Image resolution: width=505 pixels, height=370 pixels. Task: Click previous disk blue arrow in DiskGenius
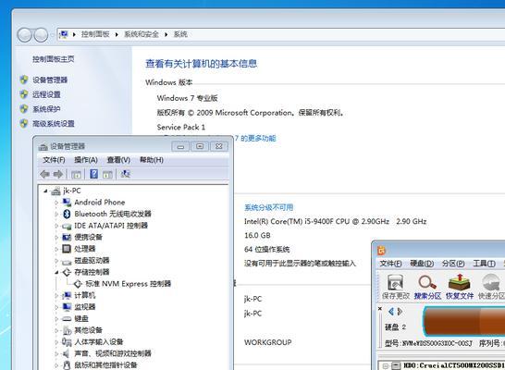point(391,312)
